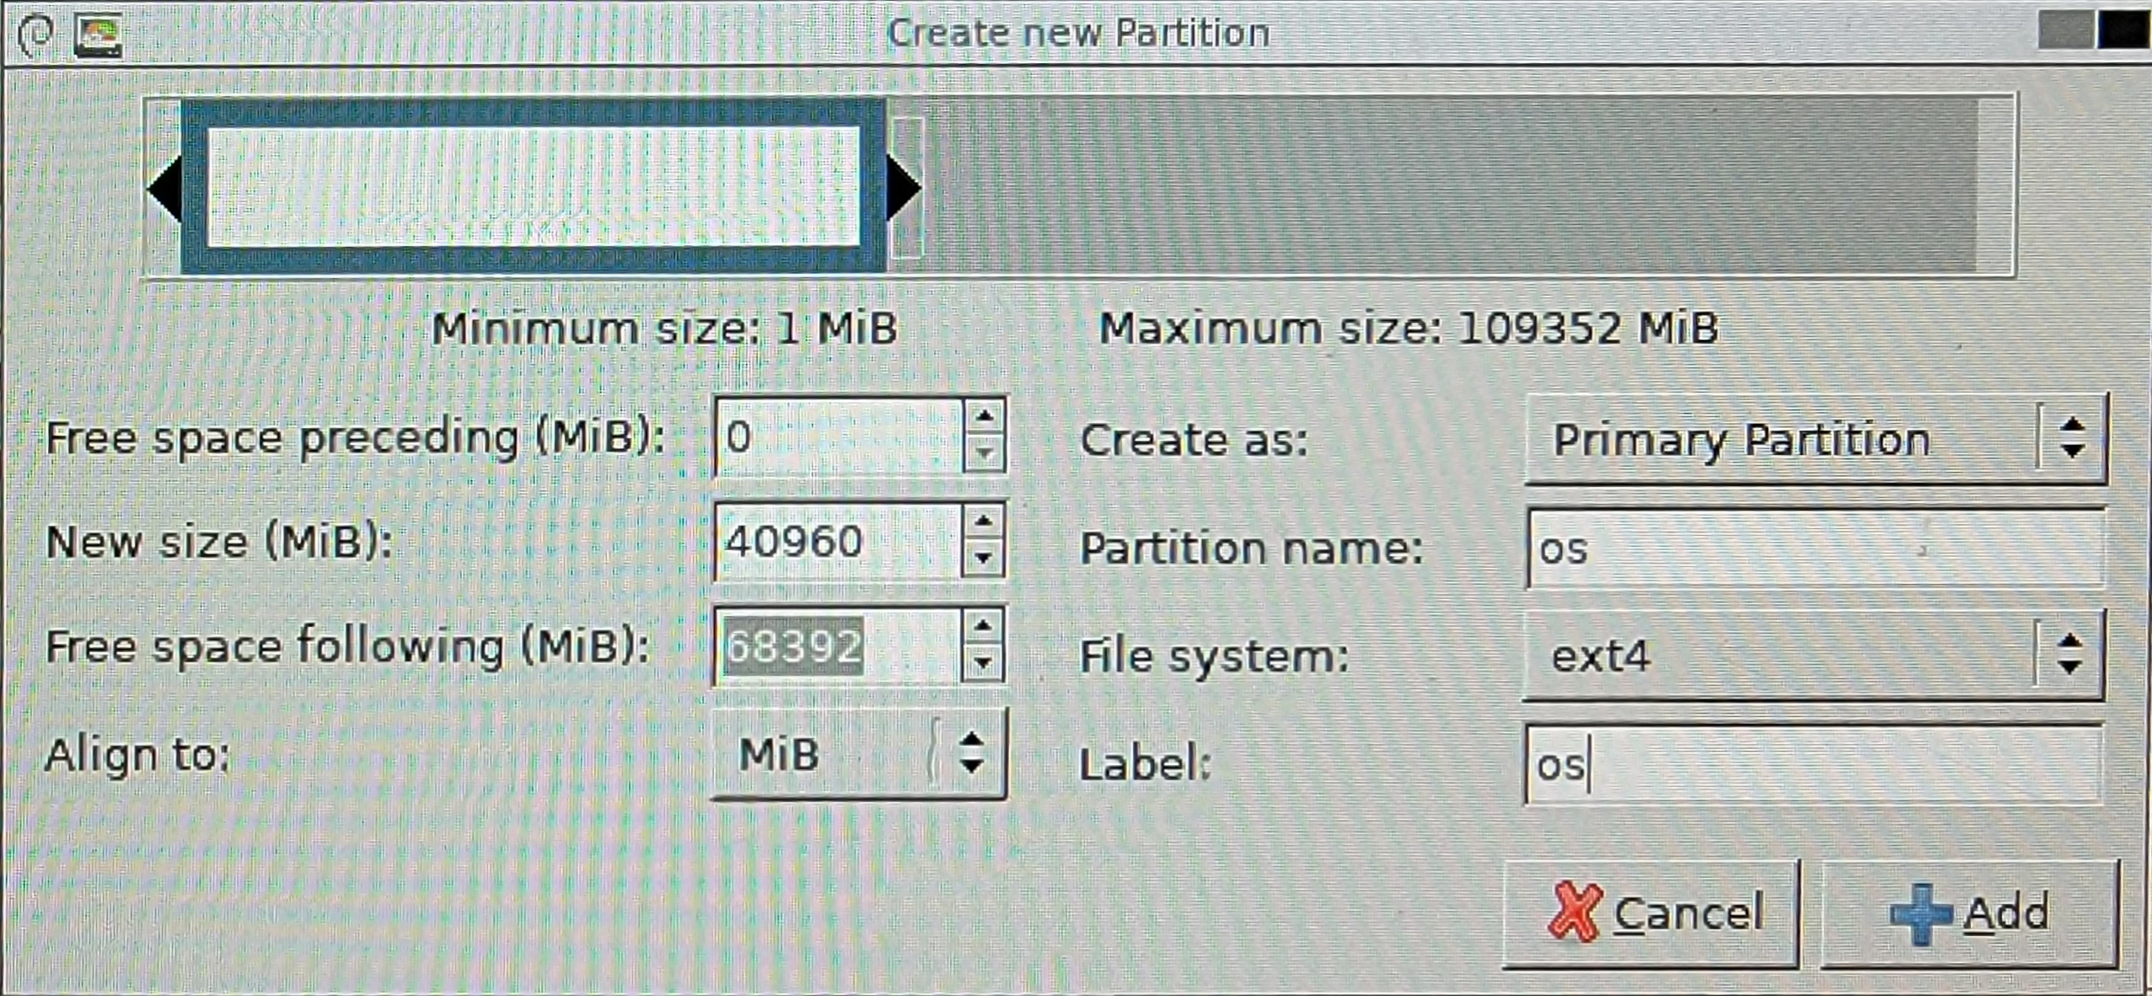Screen dimensions: 2152x996
Task: Increase Free space following with up arrow
Action: point(983,626)
